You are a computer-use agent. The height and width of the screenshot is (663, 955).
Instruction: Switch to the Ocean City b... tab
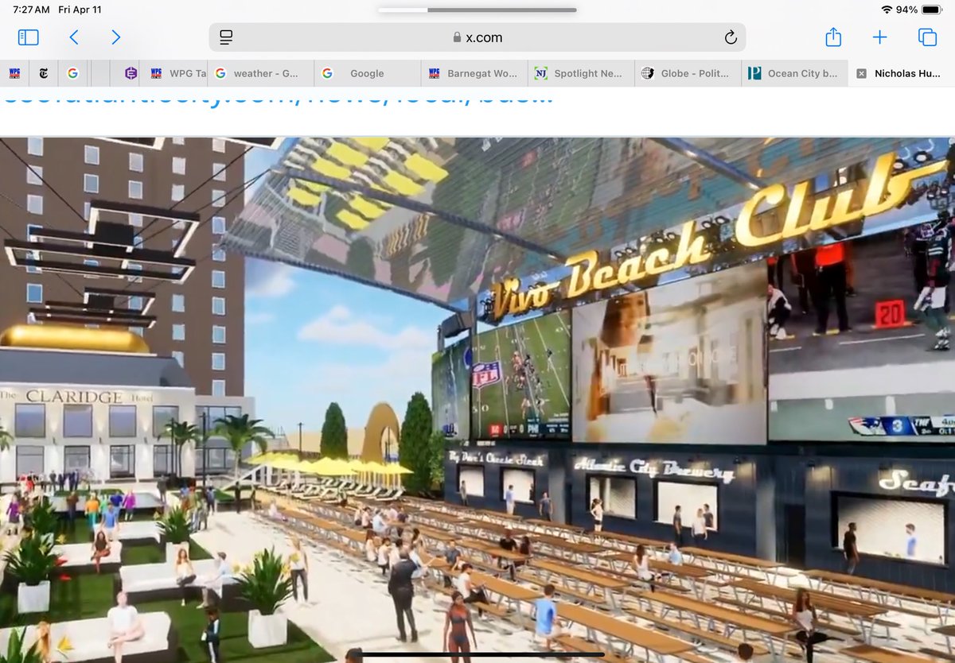coord(794,73)
